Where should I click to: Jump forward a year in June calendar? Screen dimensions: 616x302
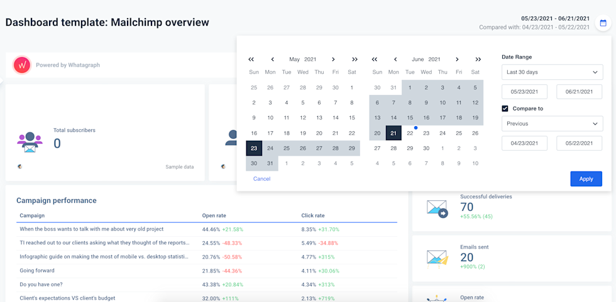(478, 59)
